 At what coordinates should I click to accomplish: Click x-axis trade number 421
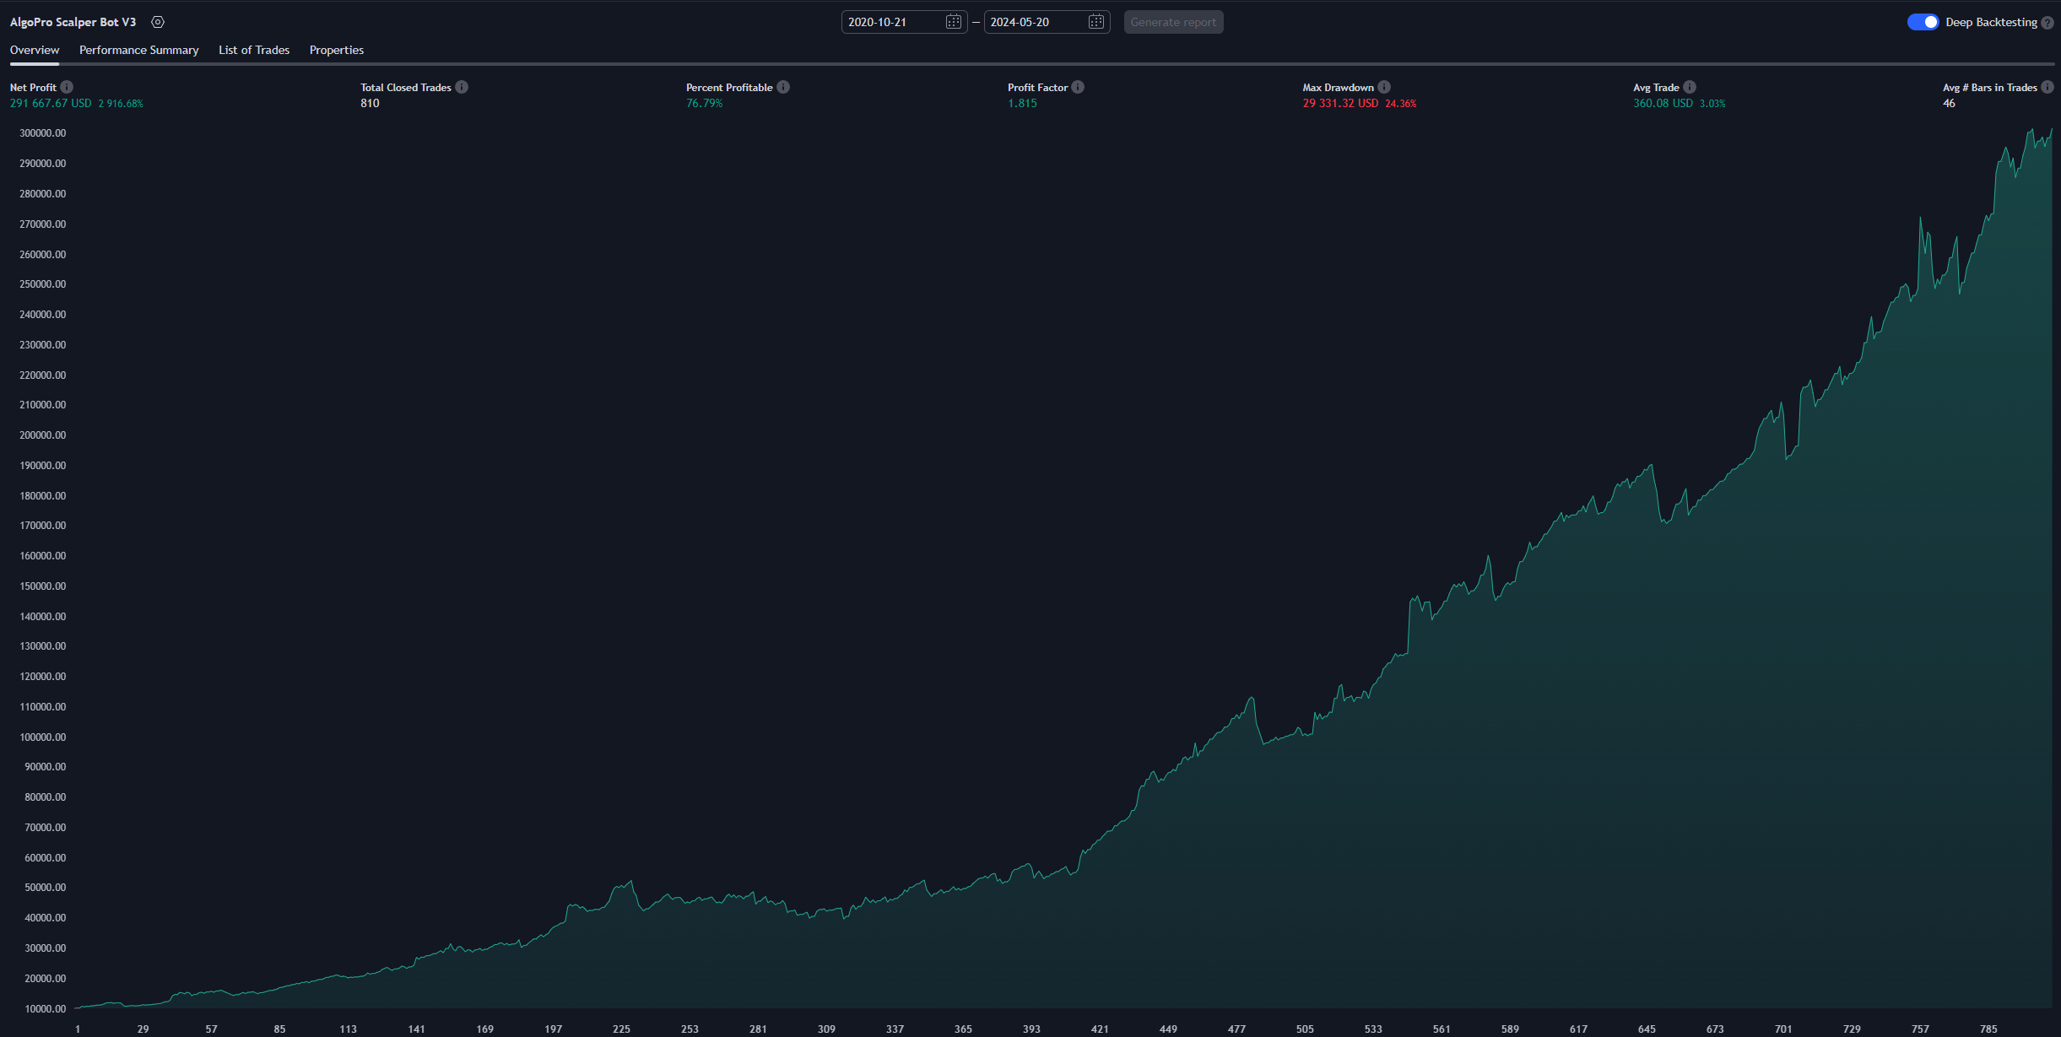point(1100,1029)
